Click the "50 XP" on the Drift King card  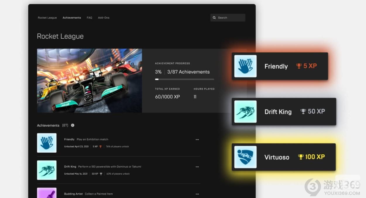316,111
